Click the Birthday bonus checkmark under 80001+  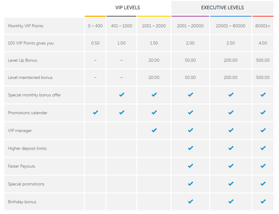click(x=263, y=201)
